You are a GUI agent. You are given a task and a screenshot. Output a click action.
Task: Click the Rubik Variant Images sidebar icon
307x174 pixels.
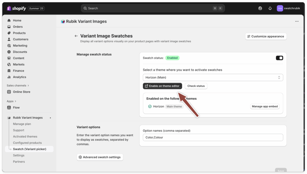coord(9,118)
